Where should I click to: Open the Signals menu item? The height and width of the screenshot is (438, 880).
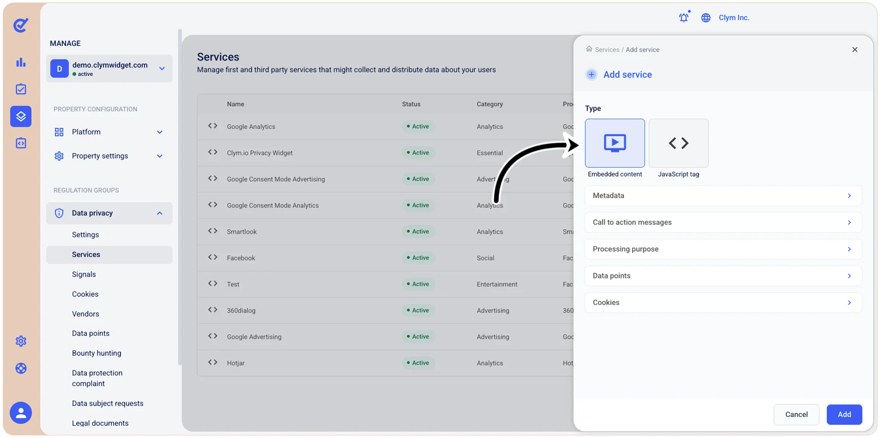(84, 274)
